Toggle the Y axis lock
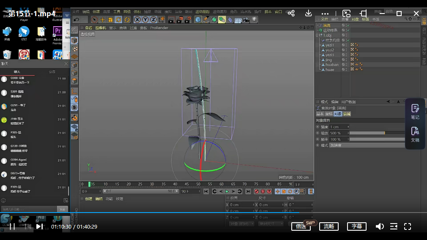427x240 pixels. point(145,19)
